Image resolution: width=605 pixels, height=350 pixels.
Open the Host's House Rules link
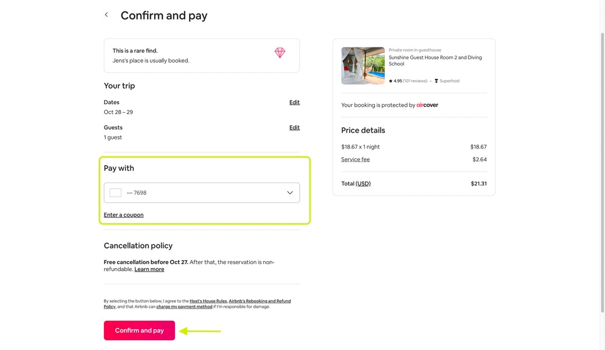(x=208, y=301)
